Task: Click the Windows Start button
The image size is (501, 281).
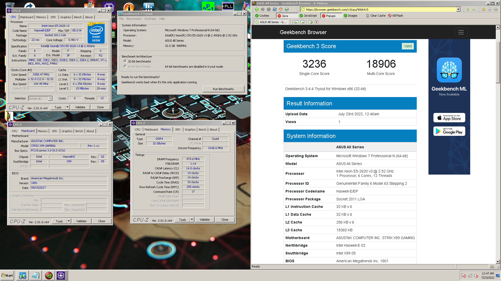Action: pos(7,276)
